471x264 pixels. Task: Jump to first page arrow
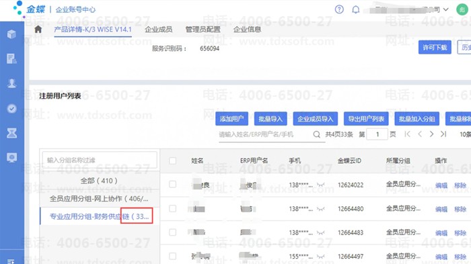coord(407,134)
